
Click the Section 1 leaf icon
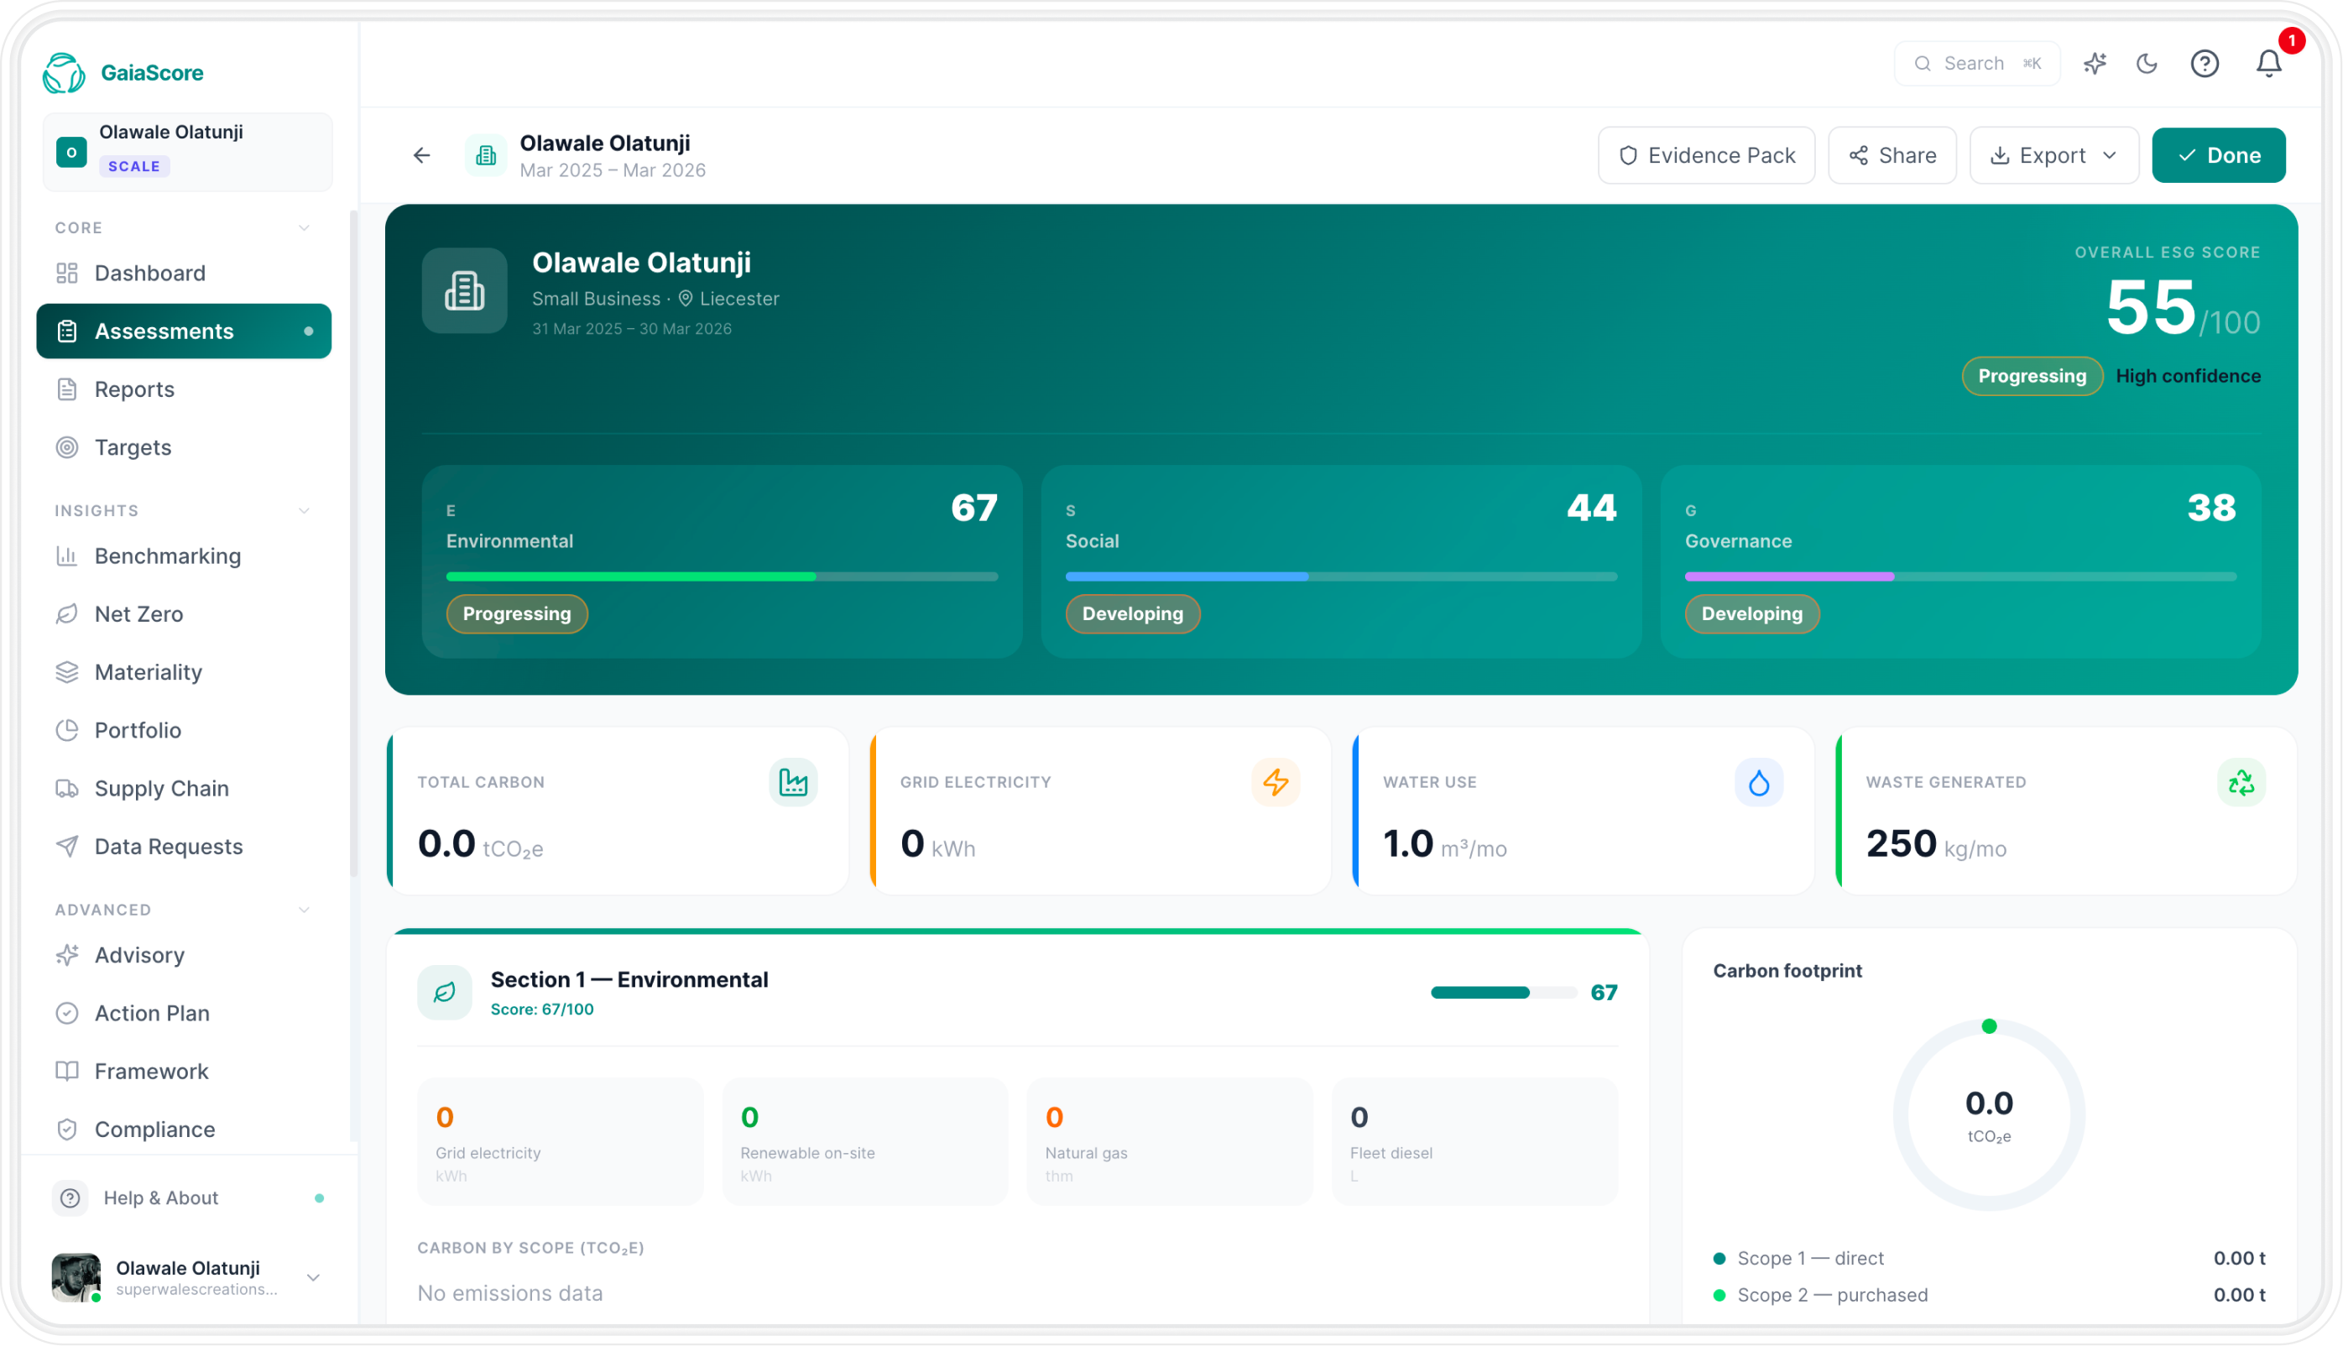pos(445,992)
